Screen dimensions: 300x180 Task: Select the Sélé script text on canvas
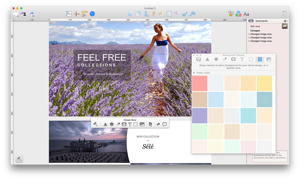click(x=148, y=146)
